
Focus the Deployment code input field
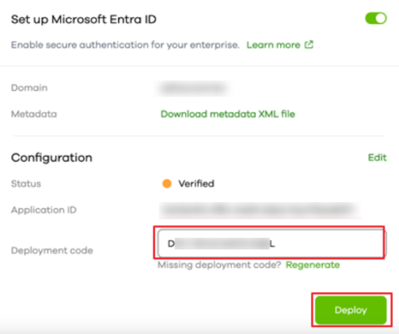pos(271,243)
